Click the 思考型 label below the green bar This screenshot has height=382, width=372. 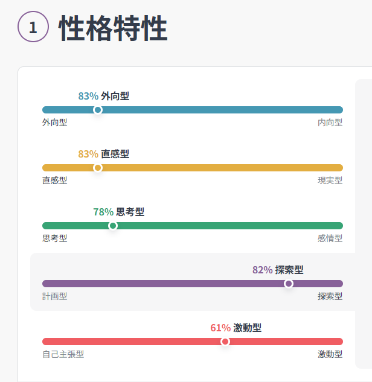[x=54, y=238]
